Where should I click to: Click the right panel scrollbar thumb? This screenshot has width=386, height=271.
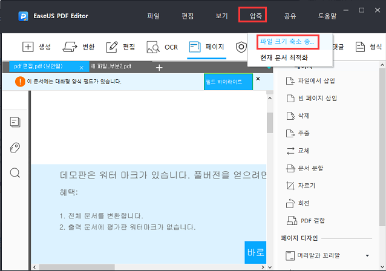(x=382, y=147)
